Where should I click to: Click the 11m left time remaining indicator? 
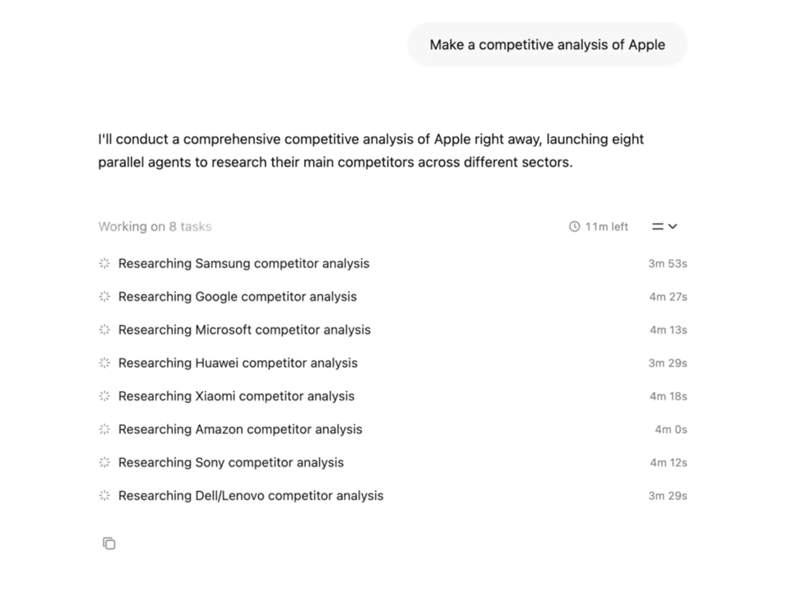(606, 226)
